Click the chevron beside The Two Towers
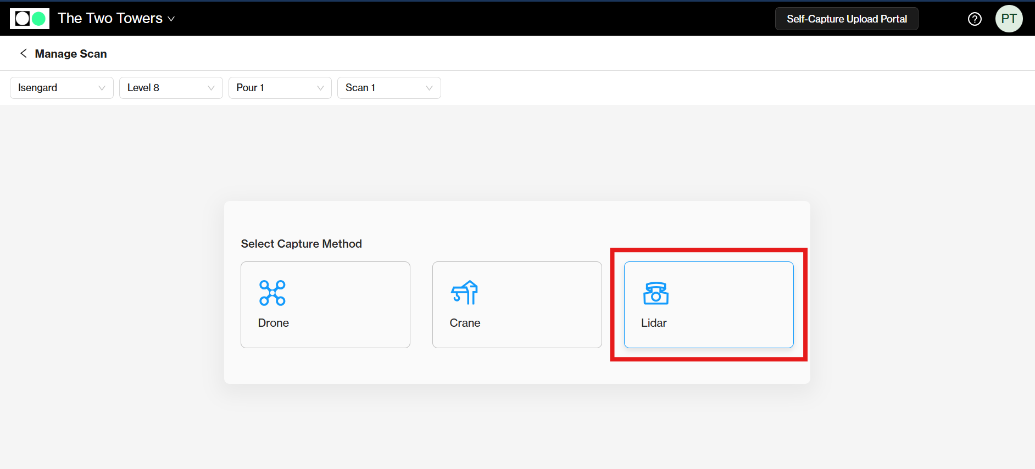 [x=171, y=19]
